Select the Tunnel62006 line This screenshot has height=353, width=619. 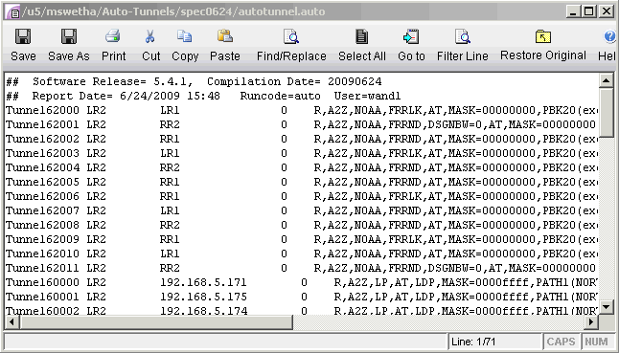[x=302, y=196]
